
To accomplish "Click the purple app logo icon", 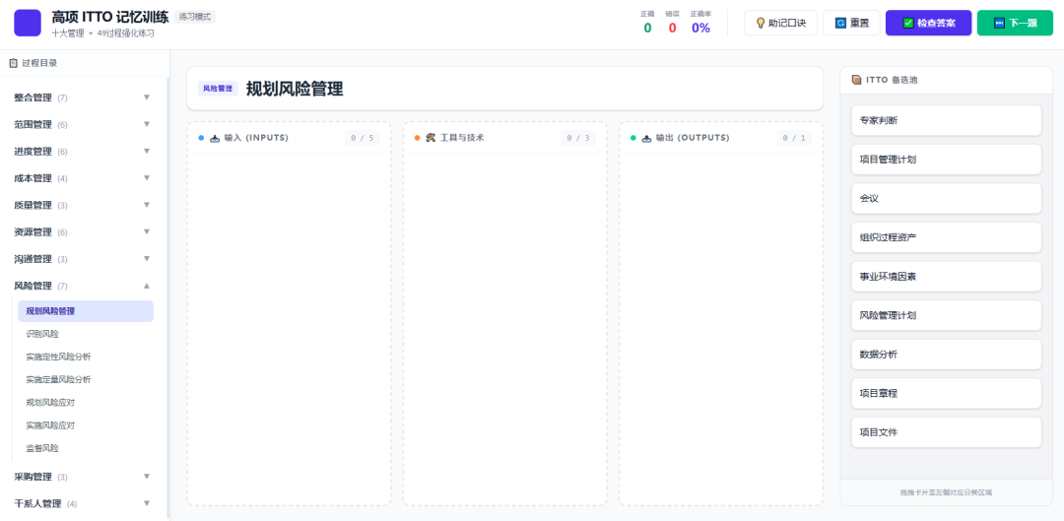I will (x=28, y=23).
